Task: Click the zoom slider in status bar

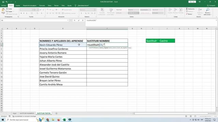Action: [x=205, y=116]
